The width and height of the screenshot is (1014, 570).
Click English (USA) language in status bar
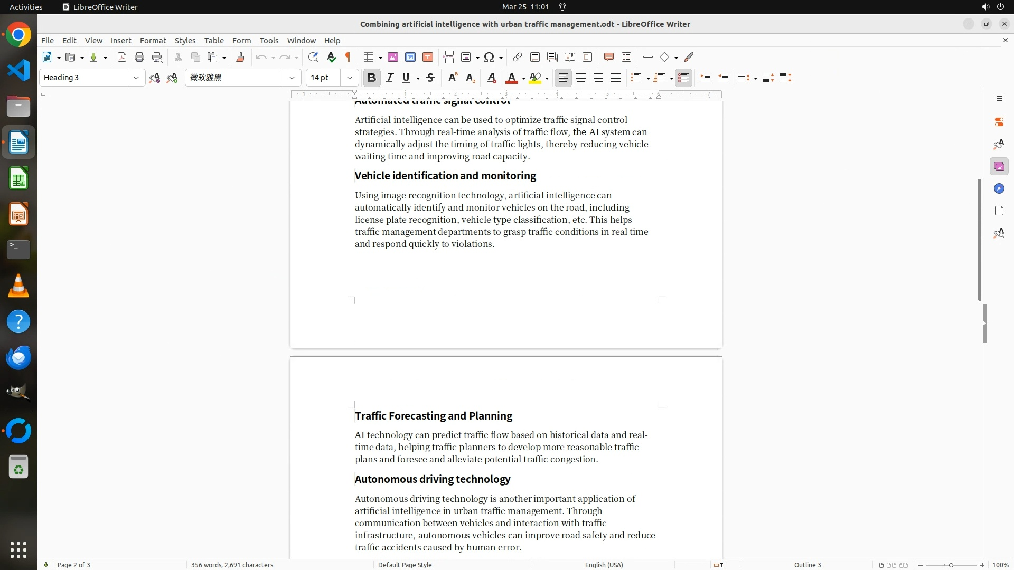click(604, 565)
